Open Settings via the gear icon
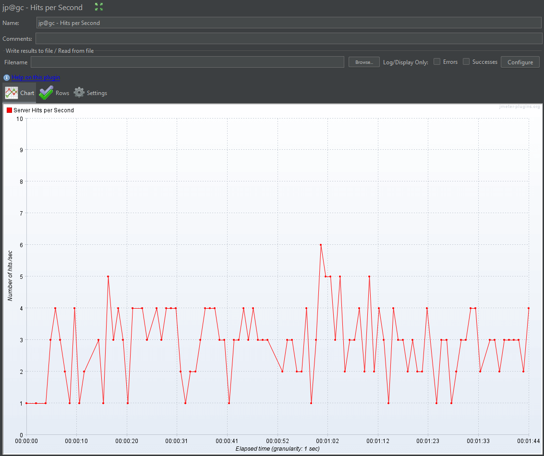This screenshot has width=544, height=456. 78,93
